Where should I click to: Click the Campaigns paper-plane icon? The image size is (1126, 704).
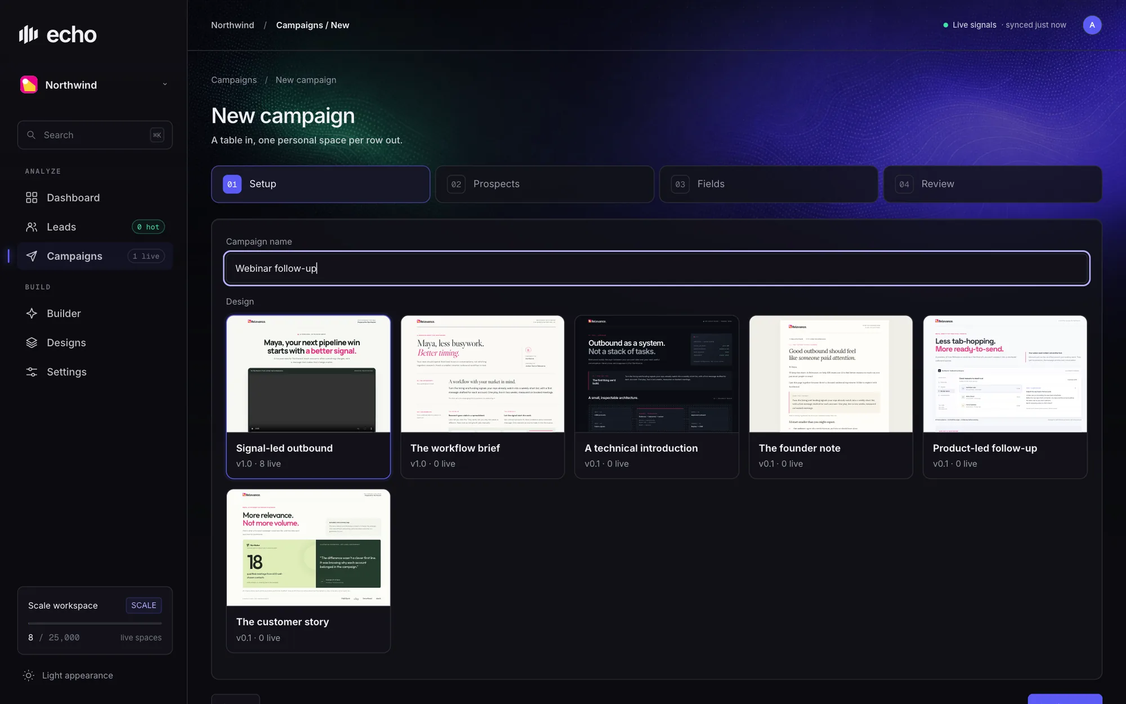point(32,256)
